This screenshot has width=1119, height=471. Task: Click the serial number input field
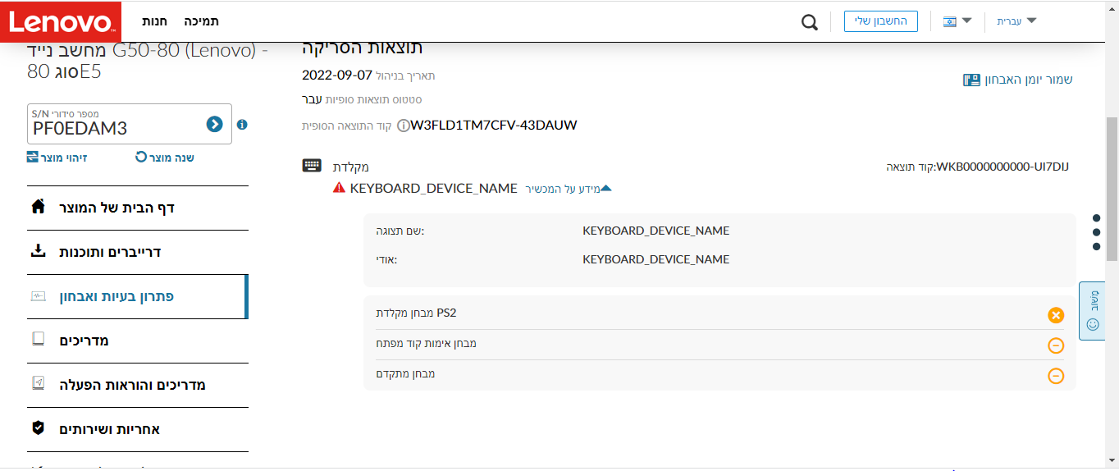click(x=115, y=128)
